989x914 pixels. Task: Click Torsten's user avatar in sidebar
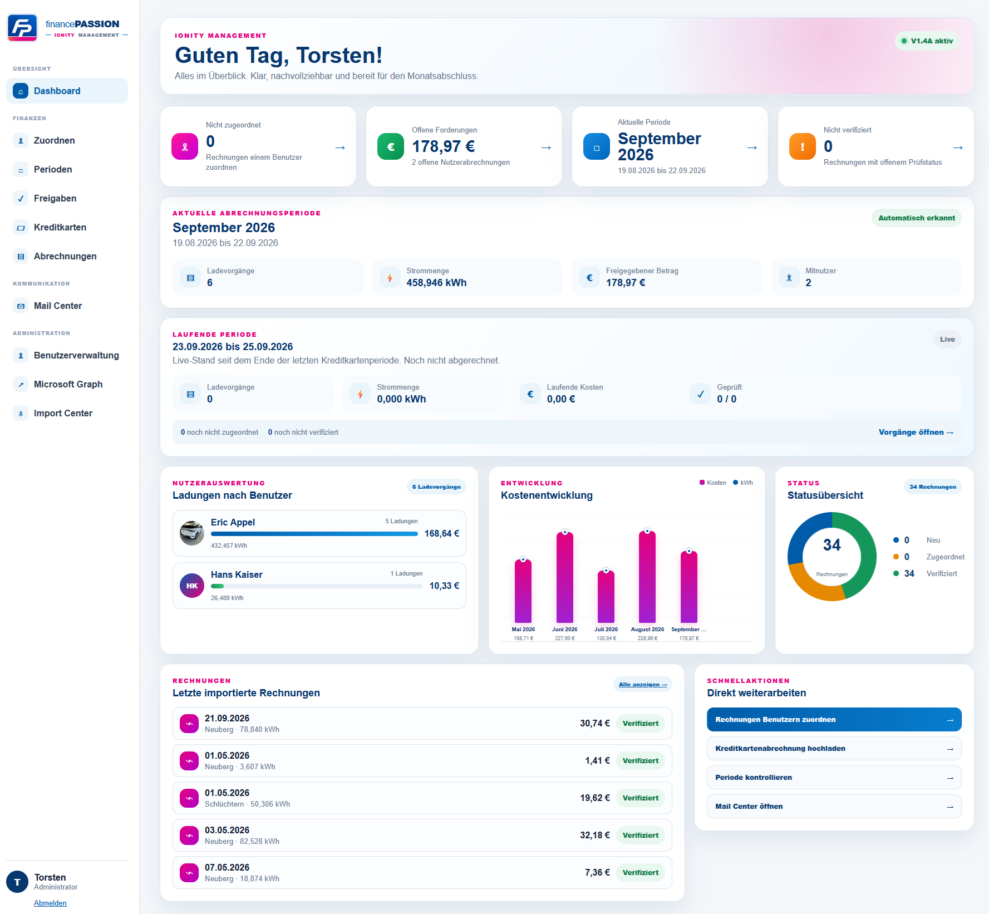coord(17,882)
